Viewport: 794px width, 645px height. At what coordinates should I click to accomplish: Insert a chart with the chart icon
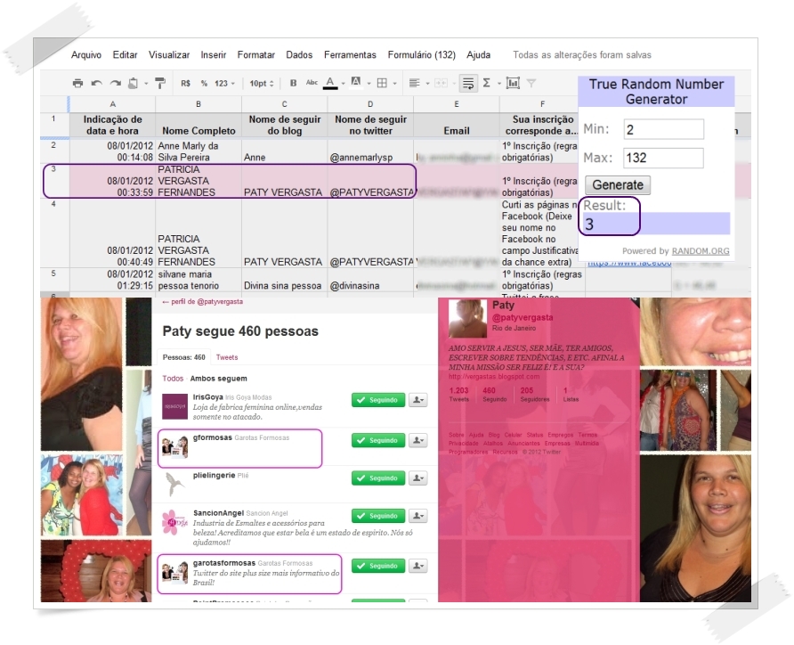[513, 83]
